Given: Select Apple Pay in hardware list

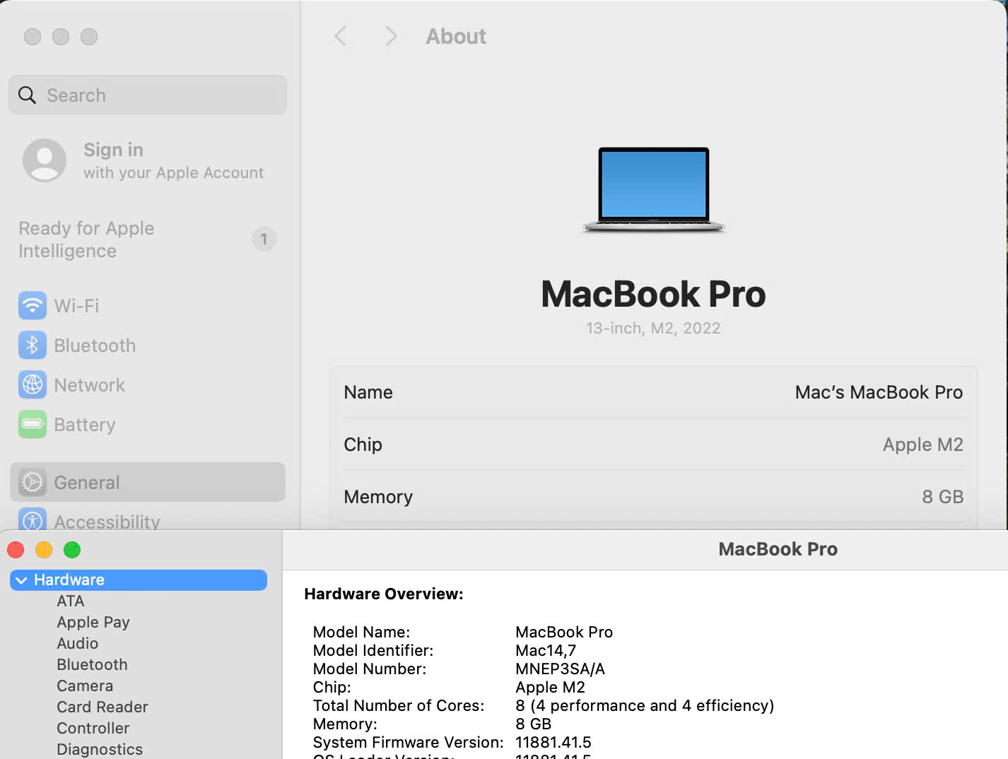Looking at the screenshot, I should point(93,623).
